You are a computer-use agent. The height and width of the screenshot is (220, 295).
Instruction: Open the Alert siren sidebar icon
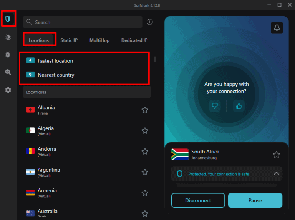tap(8, 37)
